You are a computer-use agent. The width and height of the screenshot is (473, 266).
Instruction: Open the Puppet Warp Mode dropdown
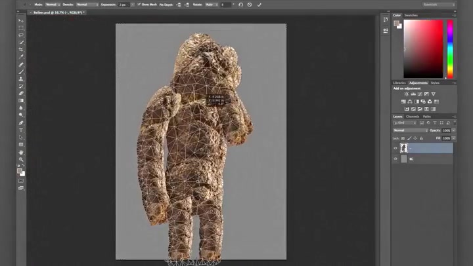pos(52,5)
